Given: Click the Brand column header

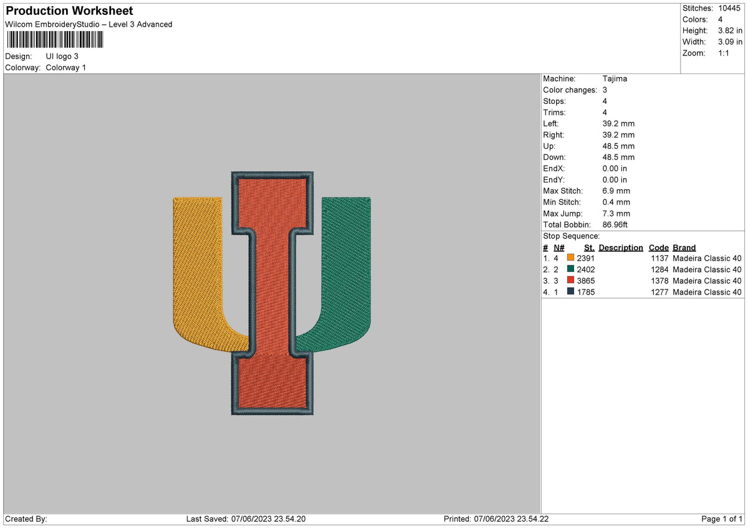Looking at the screenshot, I should [x=683, y=247].
